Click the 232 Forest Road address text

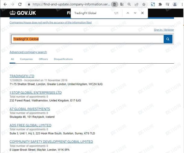tap(45, 100)
